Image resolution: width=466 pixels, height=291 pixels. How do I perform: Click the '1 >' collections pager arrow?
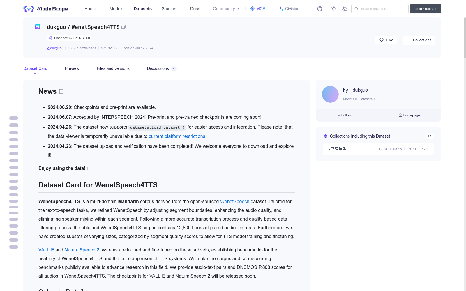[430, 136]
